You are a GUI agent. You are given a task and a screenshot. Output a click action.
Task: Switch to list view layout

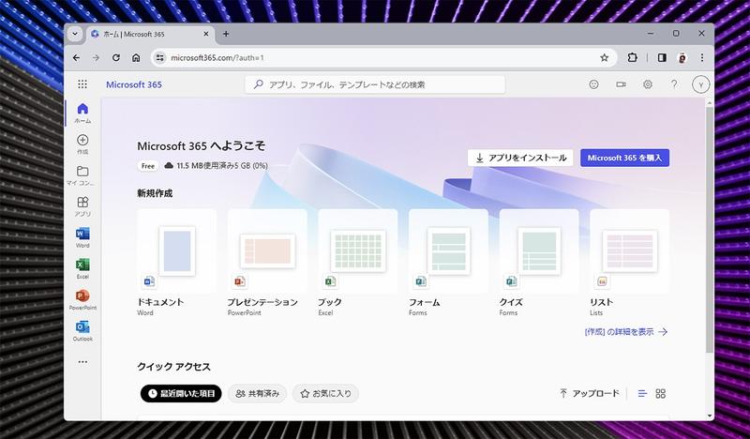pyautogui.click(x=642, y=394)
